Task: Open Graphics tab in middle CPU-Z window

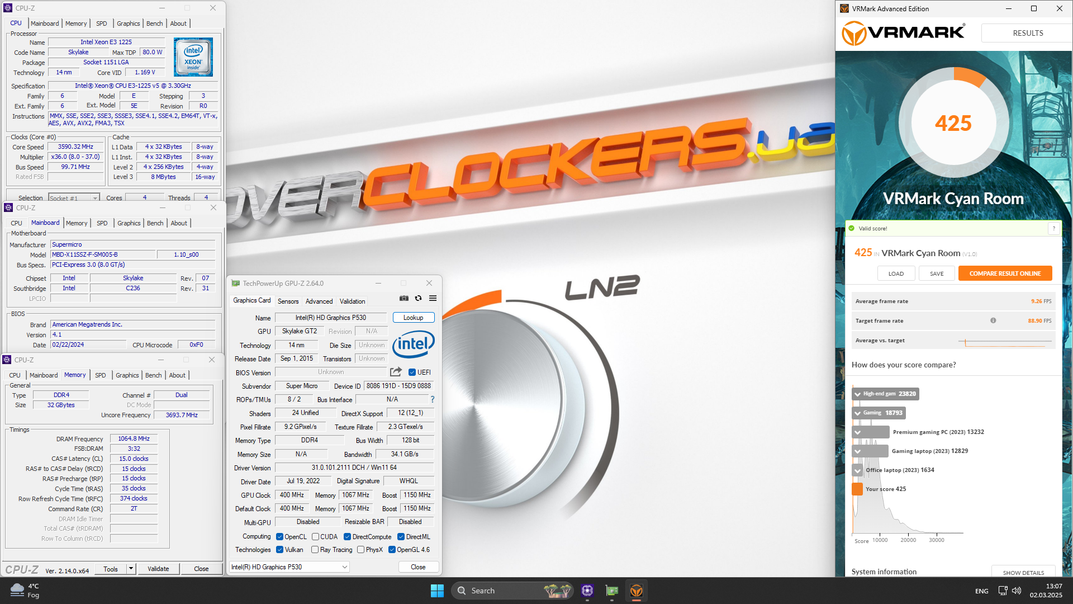Action: [x=129, y=223]
